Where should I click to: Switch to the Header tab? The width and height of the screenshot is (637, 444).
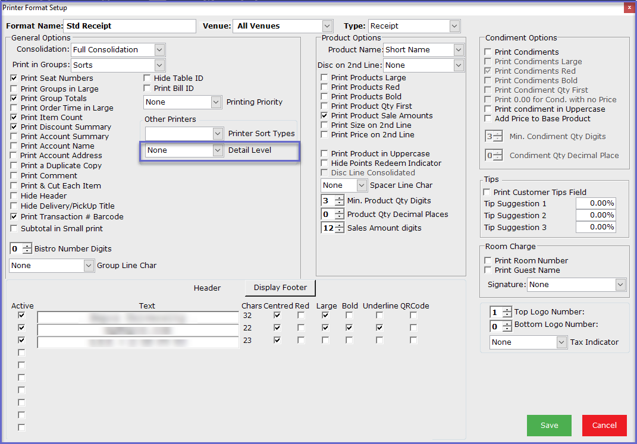pyautogui.click(x=207, y=288)
